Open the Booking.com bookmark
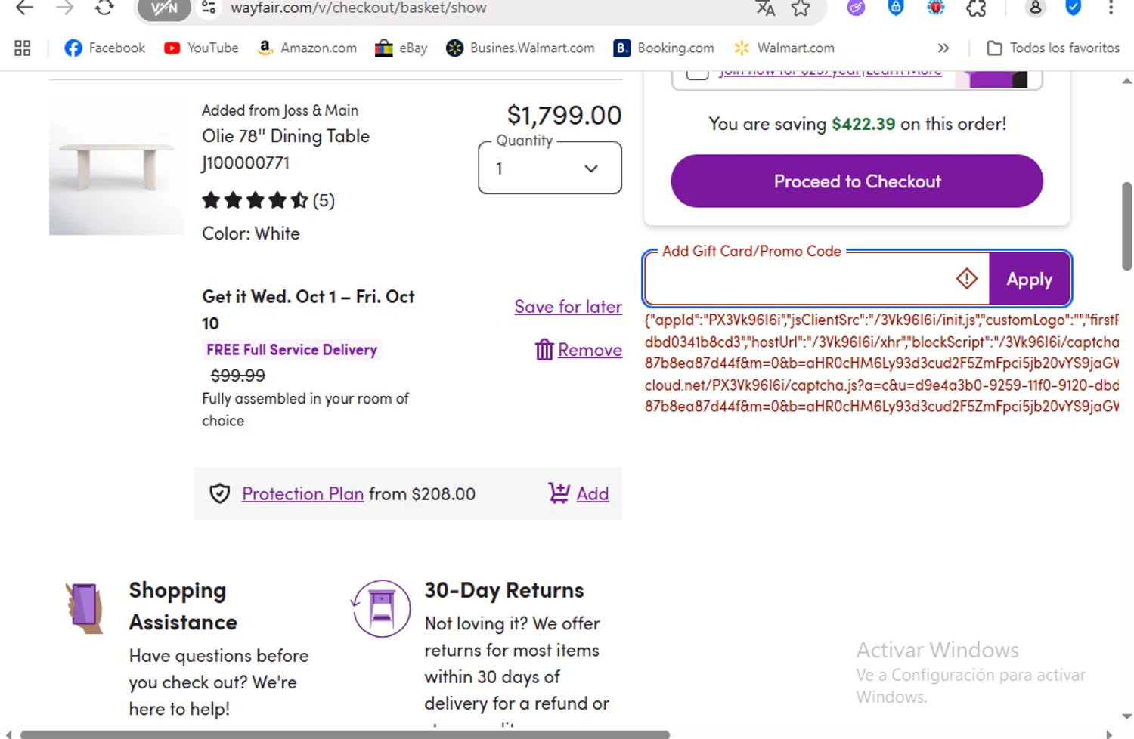Screen dimensions: 1134x739 point(664,48)
